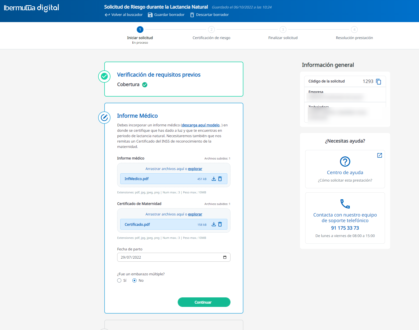The image size is (419, 330).
Task: Download the Certificado.pdf file
Action: [x=213, y=224]
